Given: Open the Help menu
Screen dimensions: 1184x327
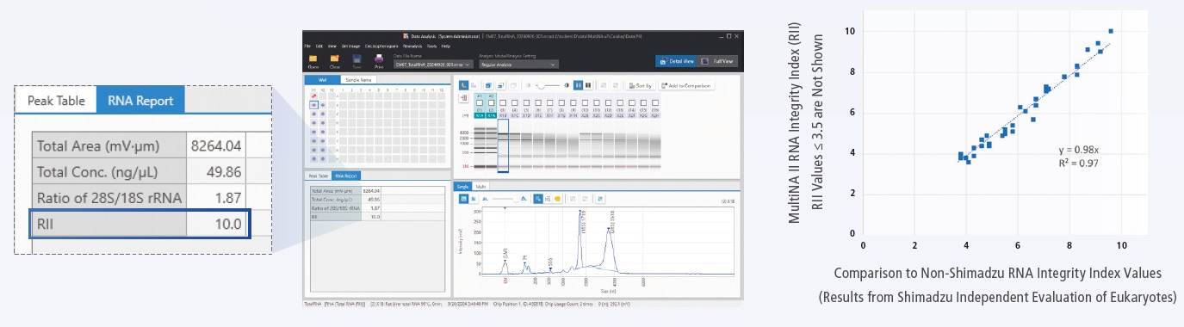Looking at the screenshot, I should click(446, 46).
